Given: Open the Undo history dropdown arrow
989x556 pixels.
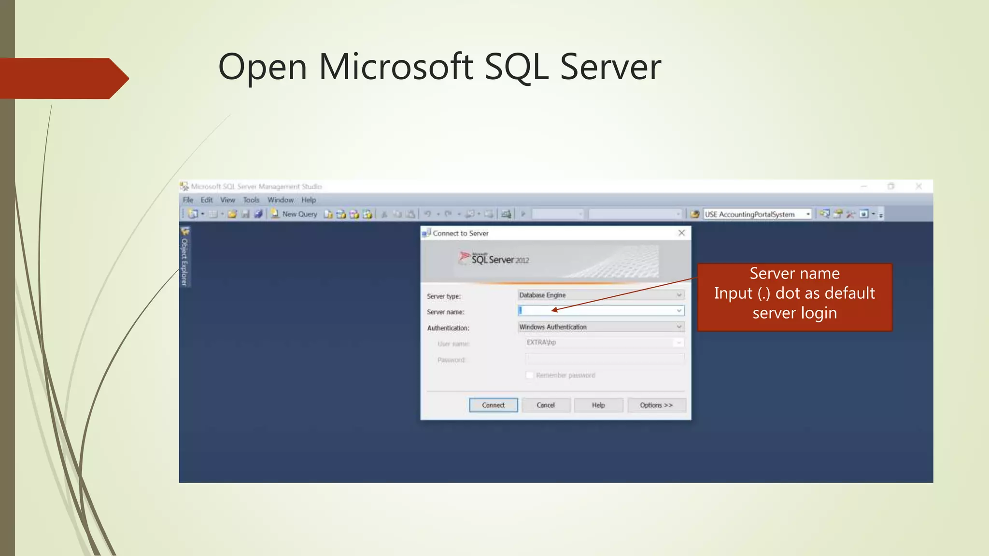Looking at the screenshot, I should tap(438, 214).
